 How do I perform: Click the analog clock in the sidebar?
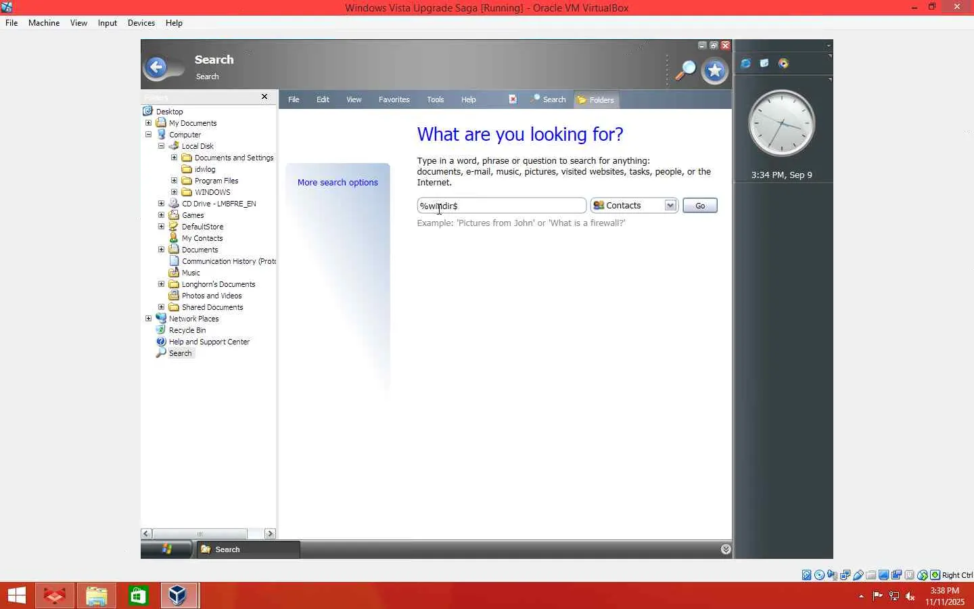pyautogui.click(x=782, y=124)
